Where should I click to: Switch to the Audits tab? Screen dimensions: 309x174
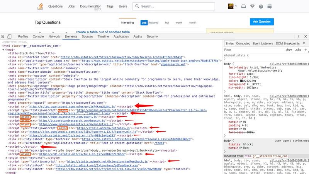[138, 36]
